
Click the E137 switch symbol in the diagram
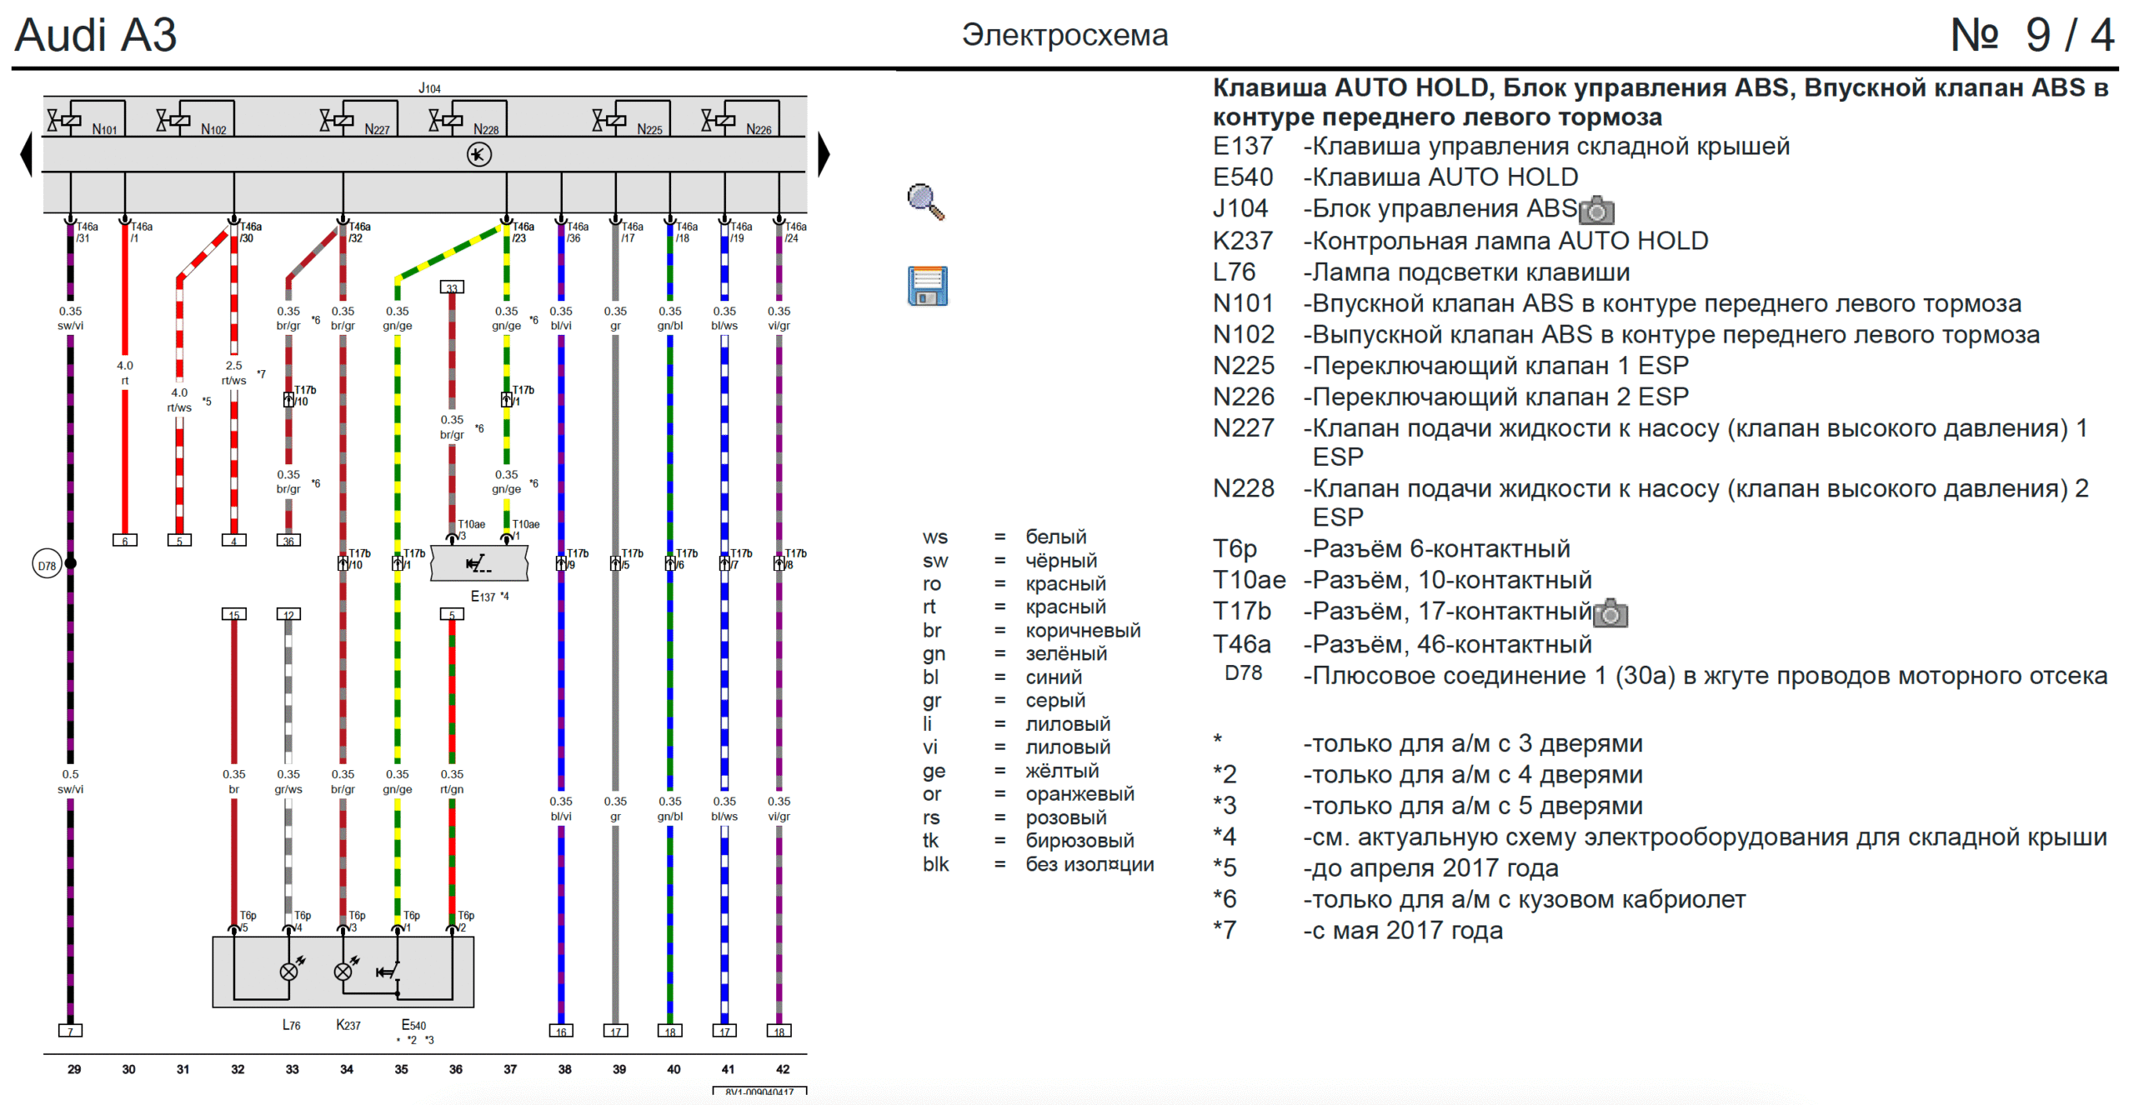pos(479,563)
